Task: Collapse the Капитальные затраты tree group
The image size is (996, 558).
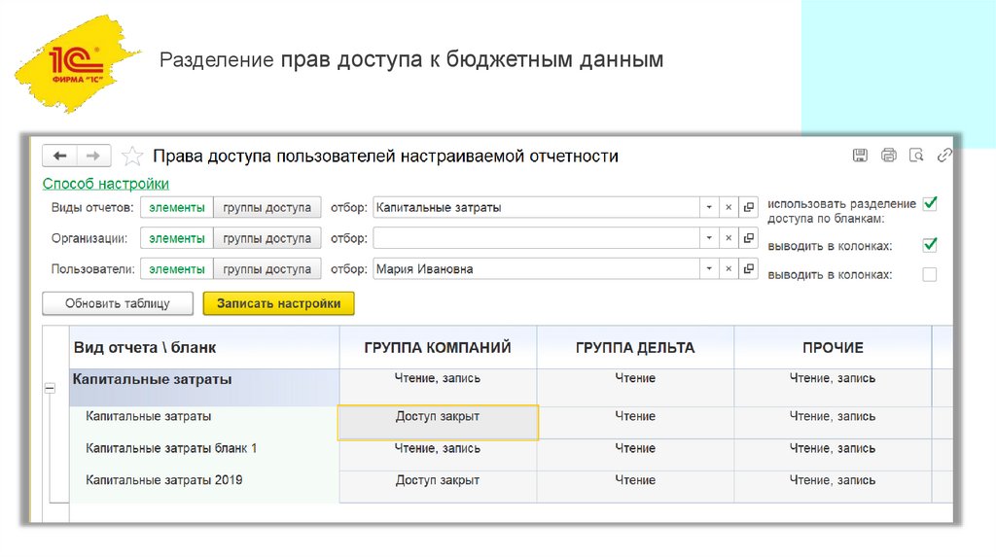Action: (50, 388)
